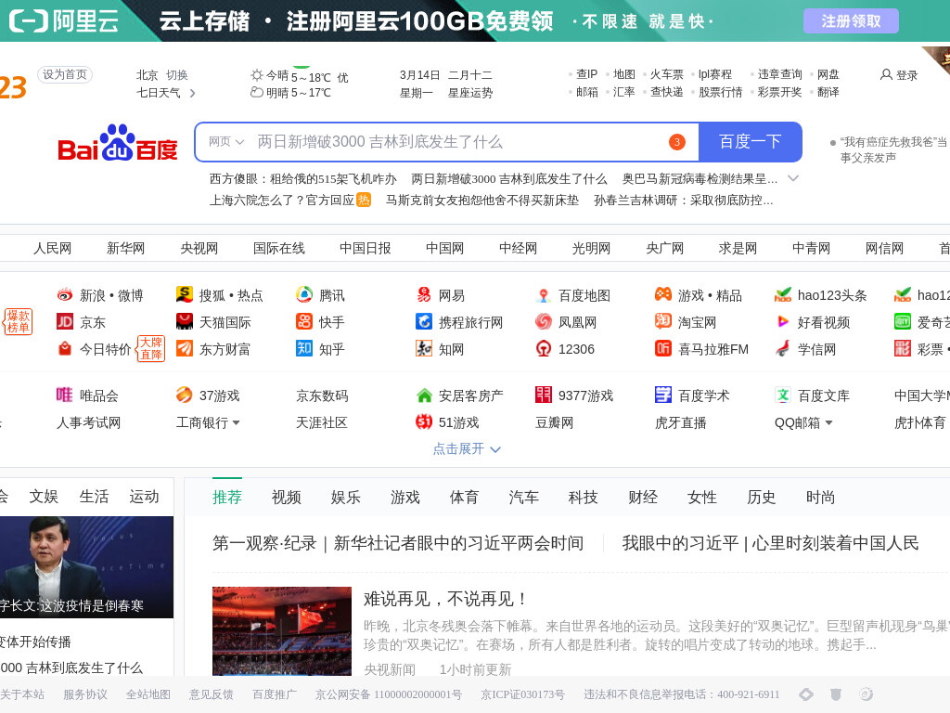Screen dimensions: 950x713
Task: Switch to the 视频 tab
Action: point(287,498)
